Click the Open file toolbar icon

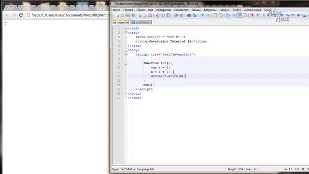[x=122, y=15]
